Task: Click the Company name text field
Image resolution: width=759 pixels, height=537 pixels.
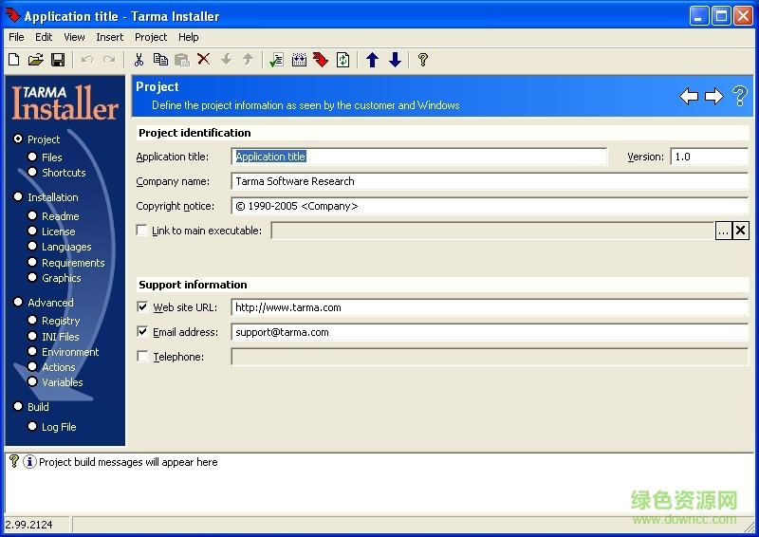Action: [489, 181]
